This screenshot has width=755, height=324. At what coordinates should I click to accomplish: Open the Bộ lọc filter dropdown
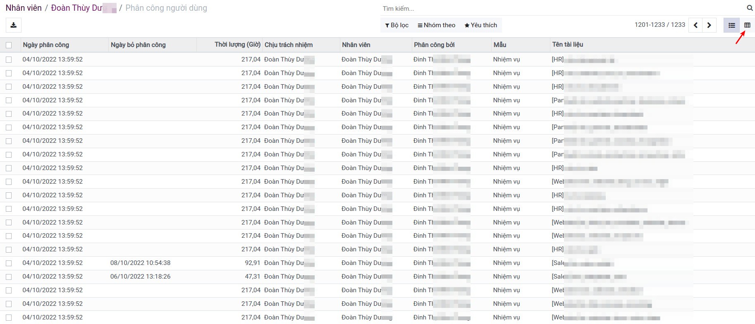click(397, 25)
